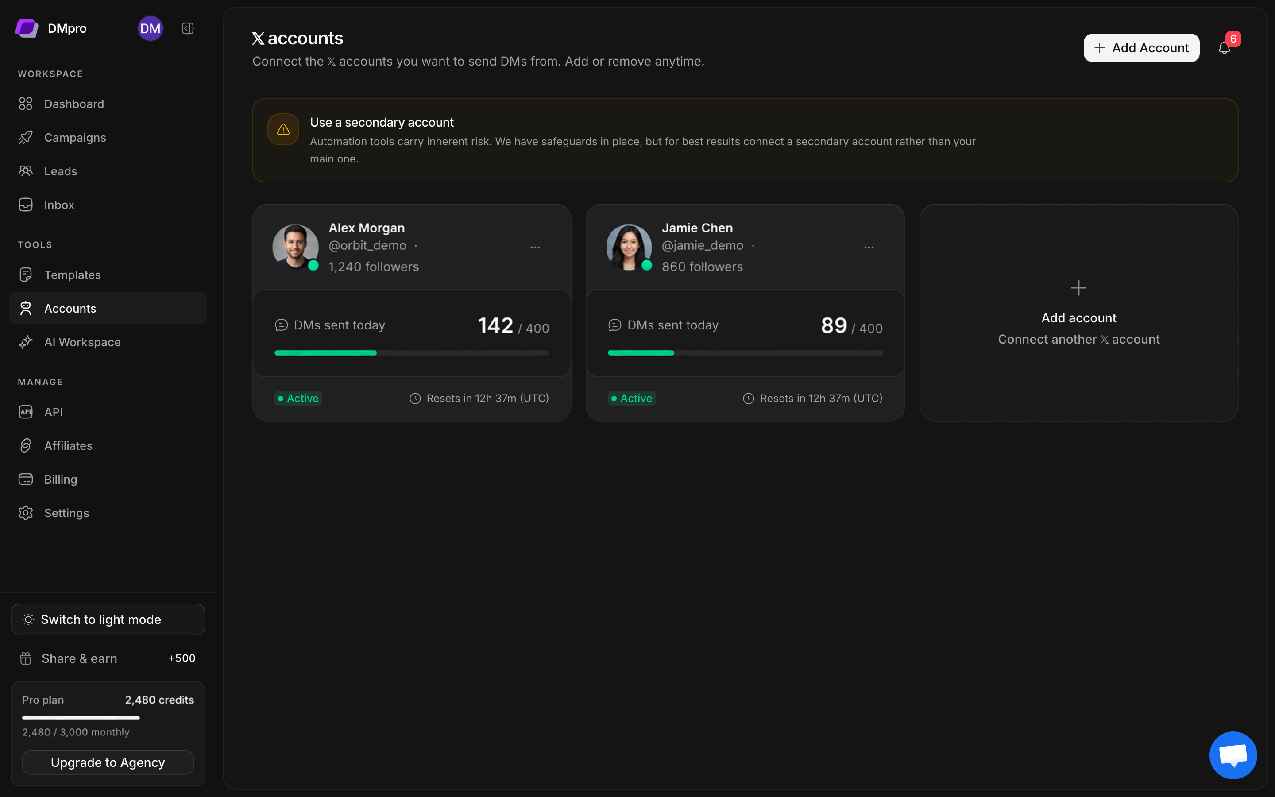Click 'Use a secondary account' heading
The height and width of the screenshot is (797, 1275).
(x=382, y=122)
